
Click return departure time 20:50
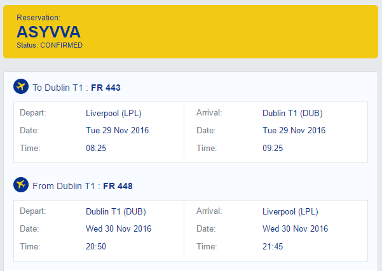[96, 246]
